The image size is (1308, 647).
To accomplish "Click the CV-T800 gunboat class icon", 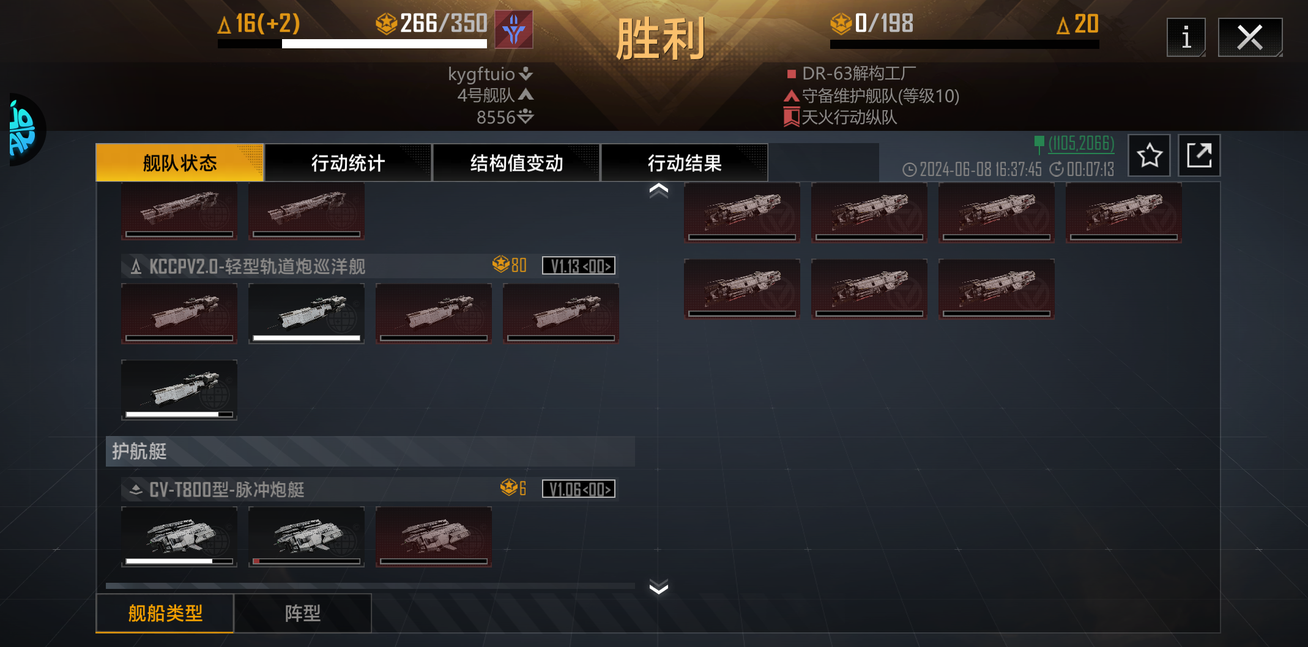I will [136, 489].
